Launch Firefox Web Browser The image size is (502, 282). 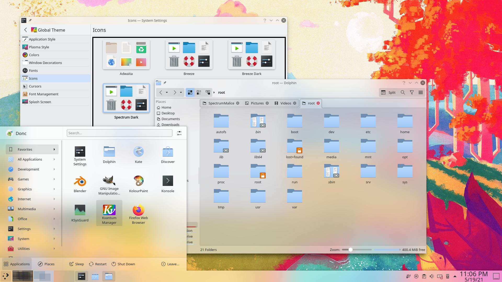[x=138, y=213]
